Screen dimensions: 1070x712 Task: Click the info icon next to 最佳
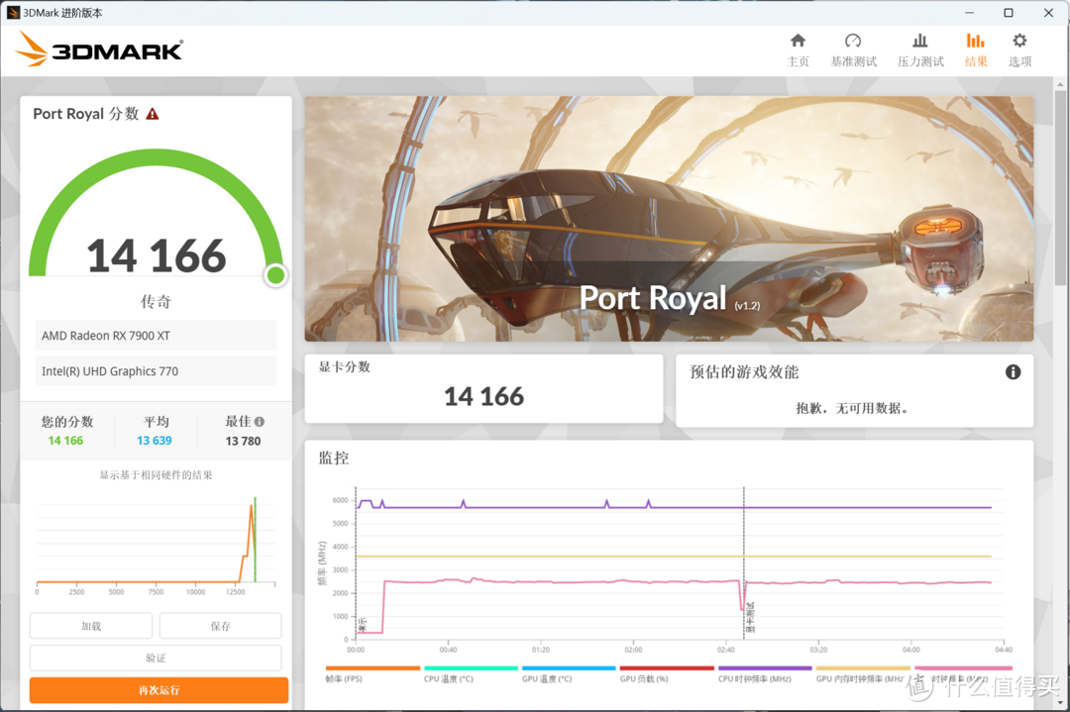pyautogui.click(x=260, y=422)
